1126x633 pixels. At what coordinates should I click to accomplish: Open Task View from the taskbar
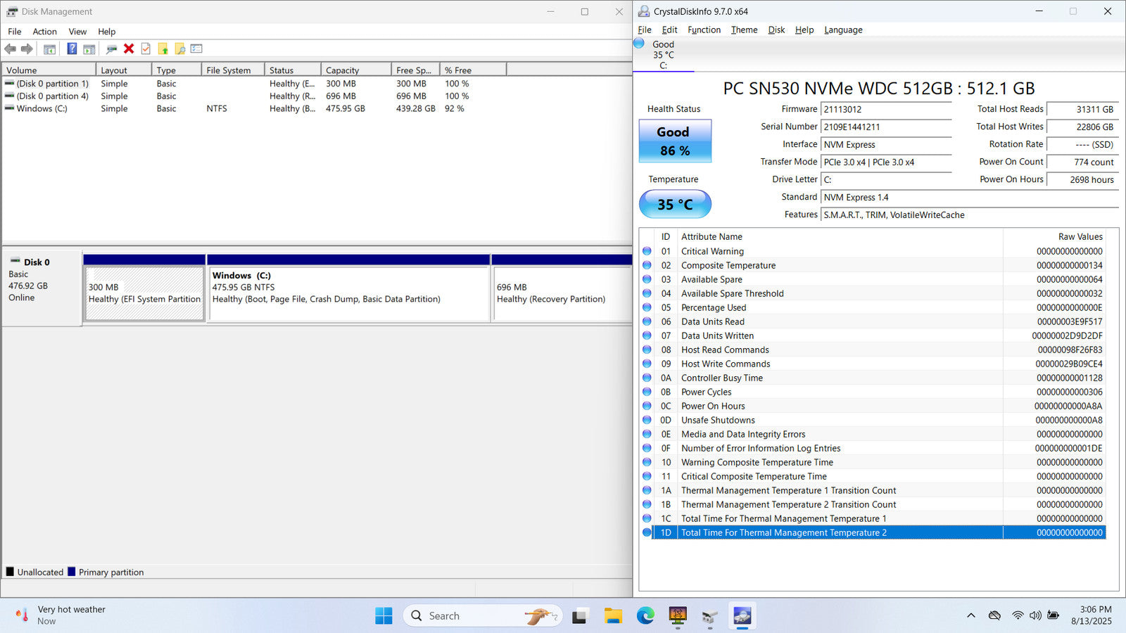579,616
